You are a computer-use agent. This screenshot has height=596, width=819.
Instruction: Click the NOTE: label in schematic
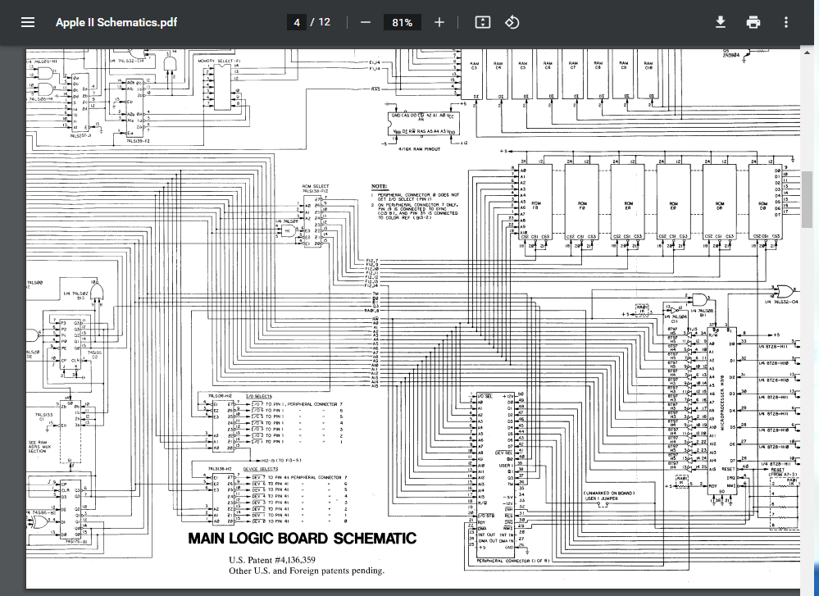click(x=380, y=186)
